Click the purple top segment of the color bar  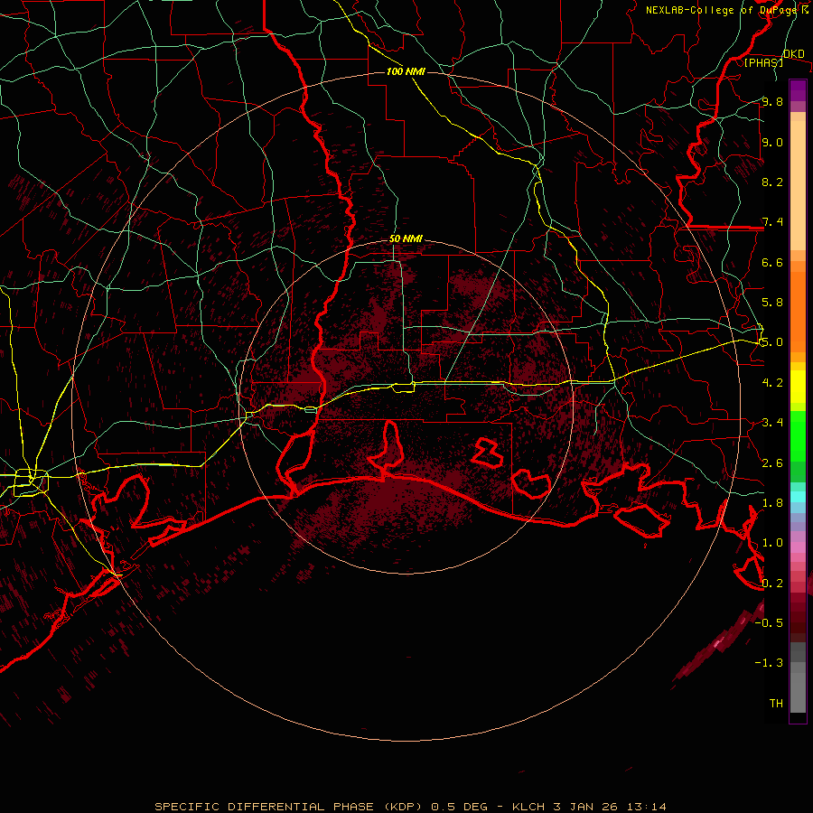coord(798,90)
